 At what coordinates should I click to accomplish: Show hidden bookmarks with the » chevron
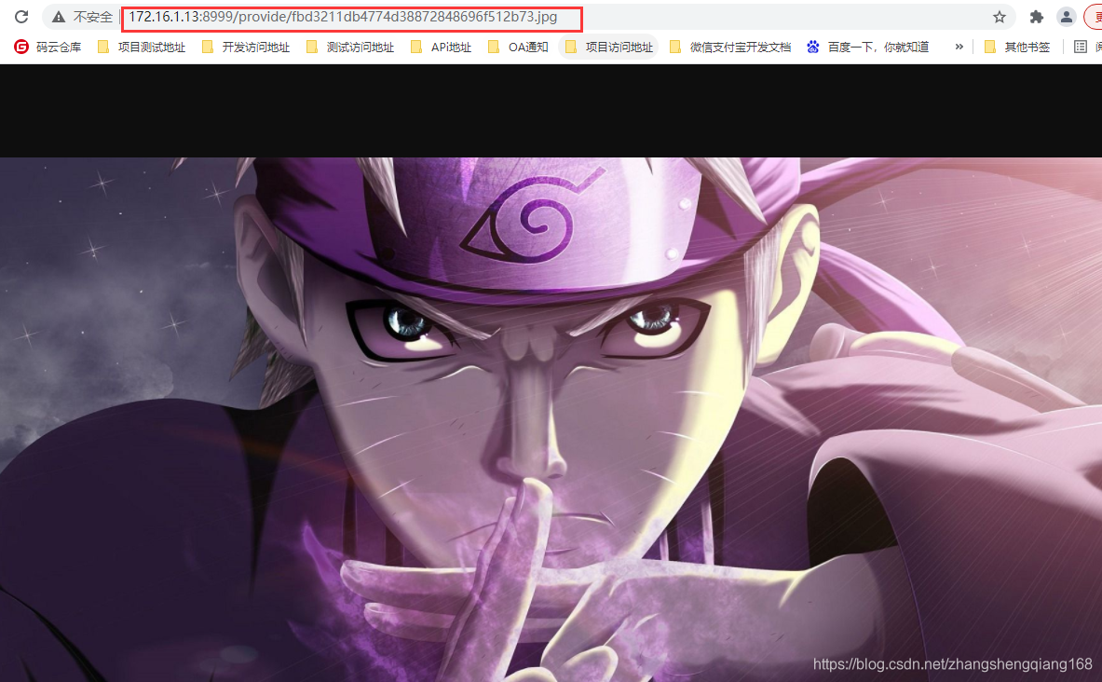point(959,48)
